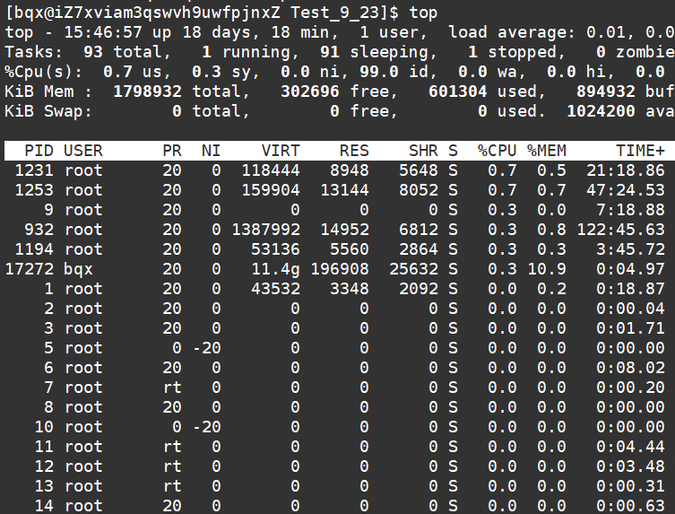
Task: Click the 0:00.20 TIME+ value
Action: point(630,388)
